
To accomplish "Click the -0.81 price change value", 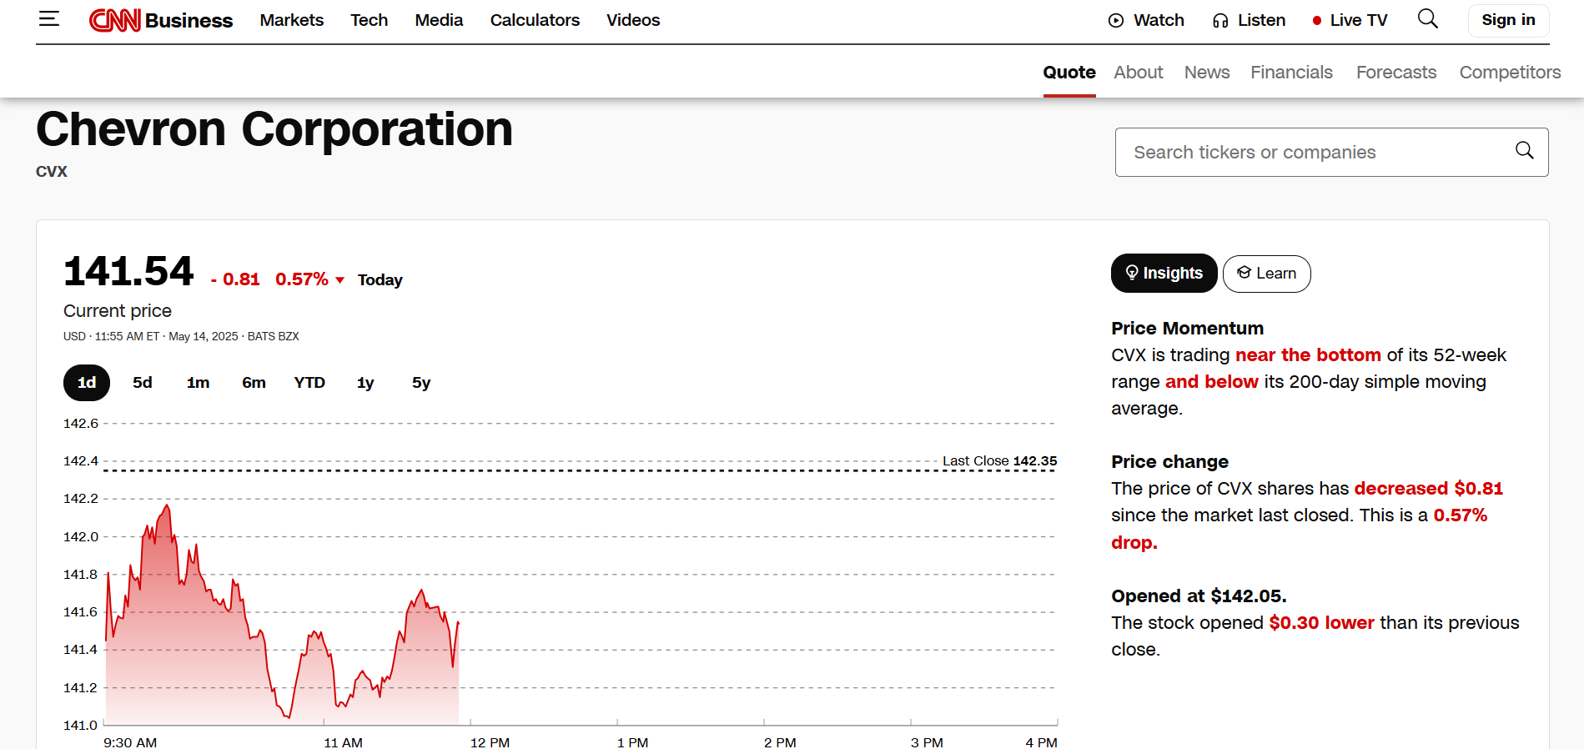I will click(235, 279).
